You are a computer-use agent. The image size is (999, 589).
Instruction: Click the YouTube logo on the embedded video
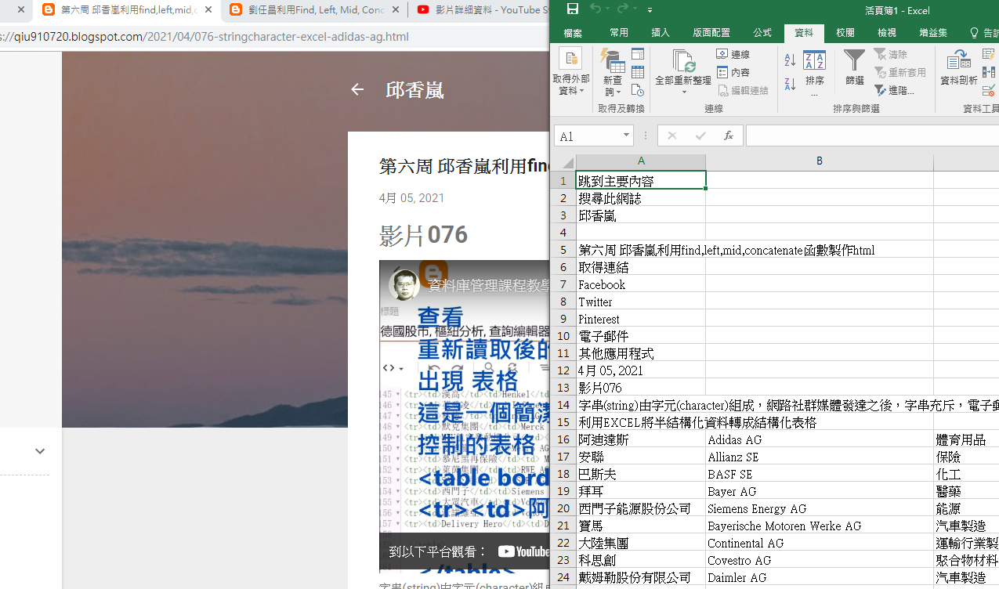pyautogui.click(x=523, y=551)
